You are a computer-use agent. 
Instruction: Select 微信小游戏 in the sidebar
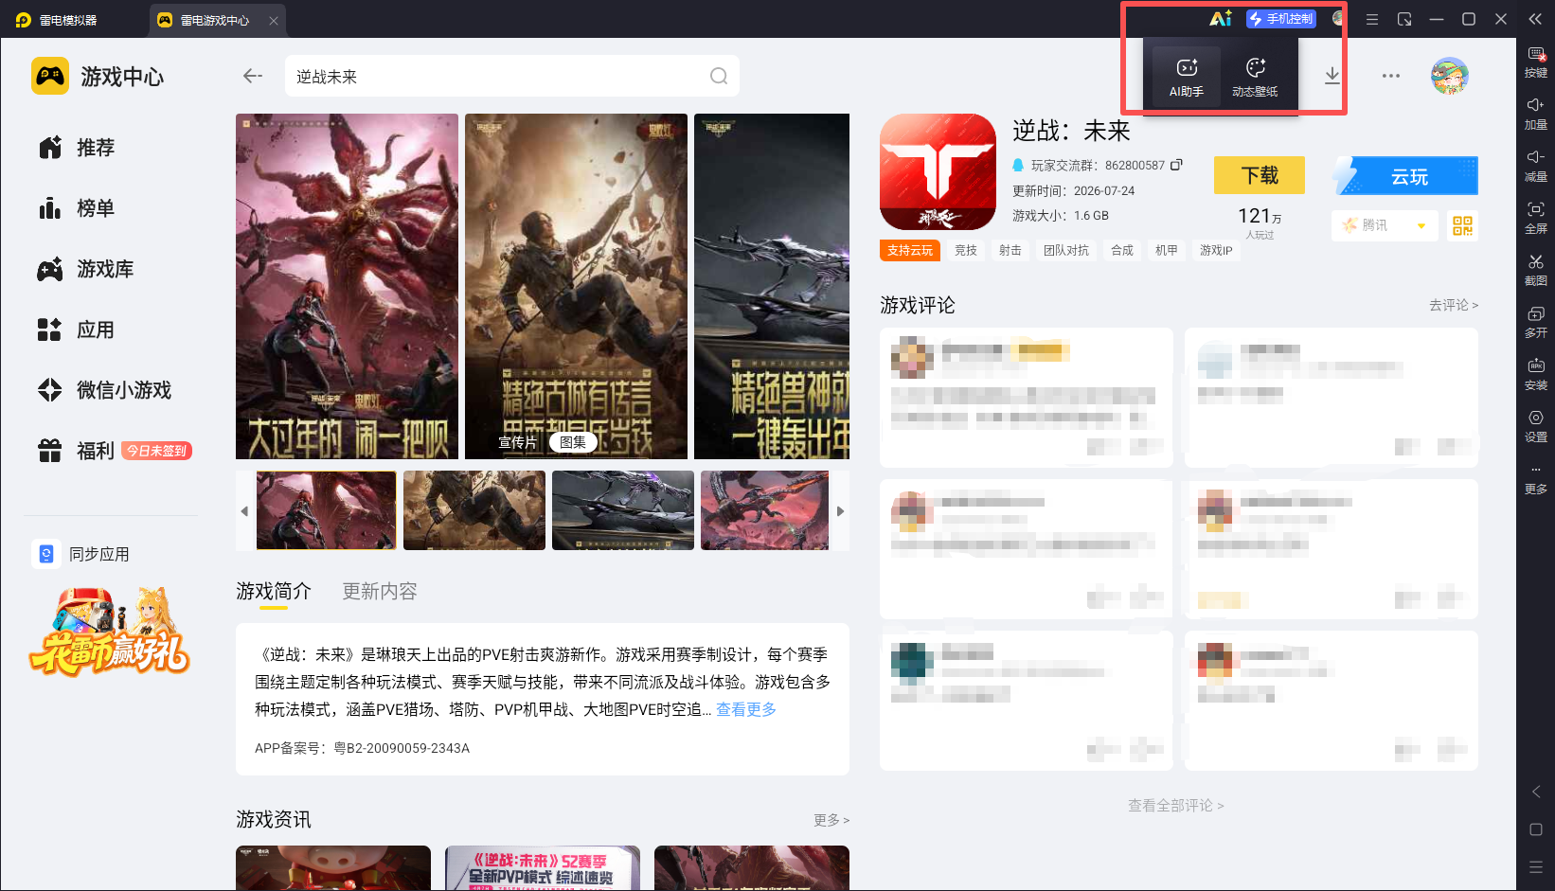click(x=104, y=390)
